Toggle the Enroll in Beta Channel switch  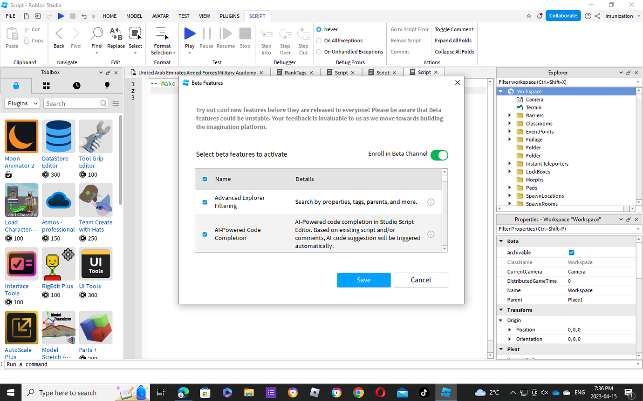pos(439,155)
